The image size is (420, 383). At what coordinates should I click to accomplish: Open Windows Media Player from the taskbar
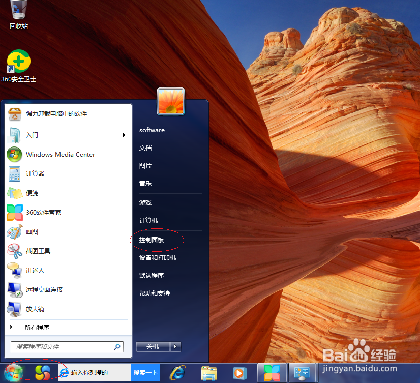(x=238, y=372)
